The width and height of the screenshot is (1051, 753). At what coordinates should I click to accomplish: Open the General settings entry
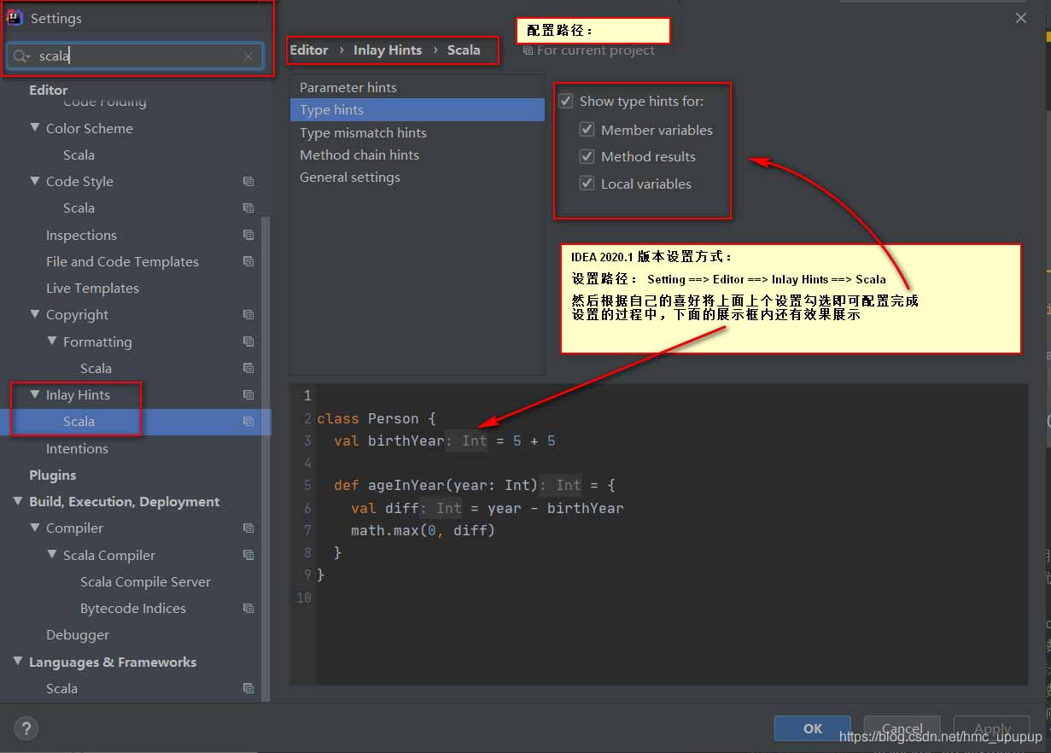[x=417, y=177]
